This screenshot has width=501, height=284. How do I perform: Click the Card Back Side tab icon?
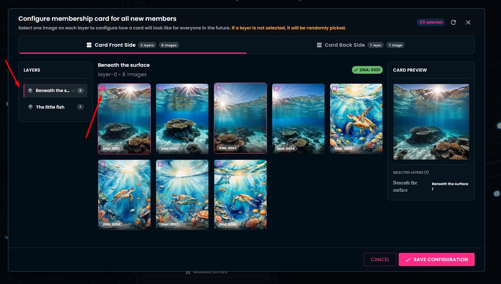click(319, 45)
